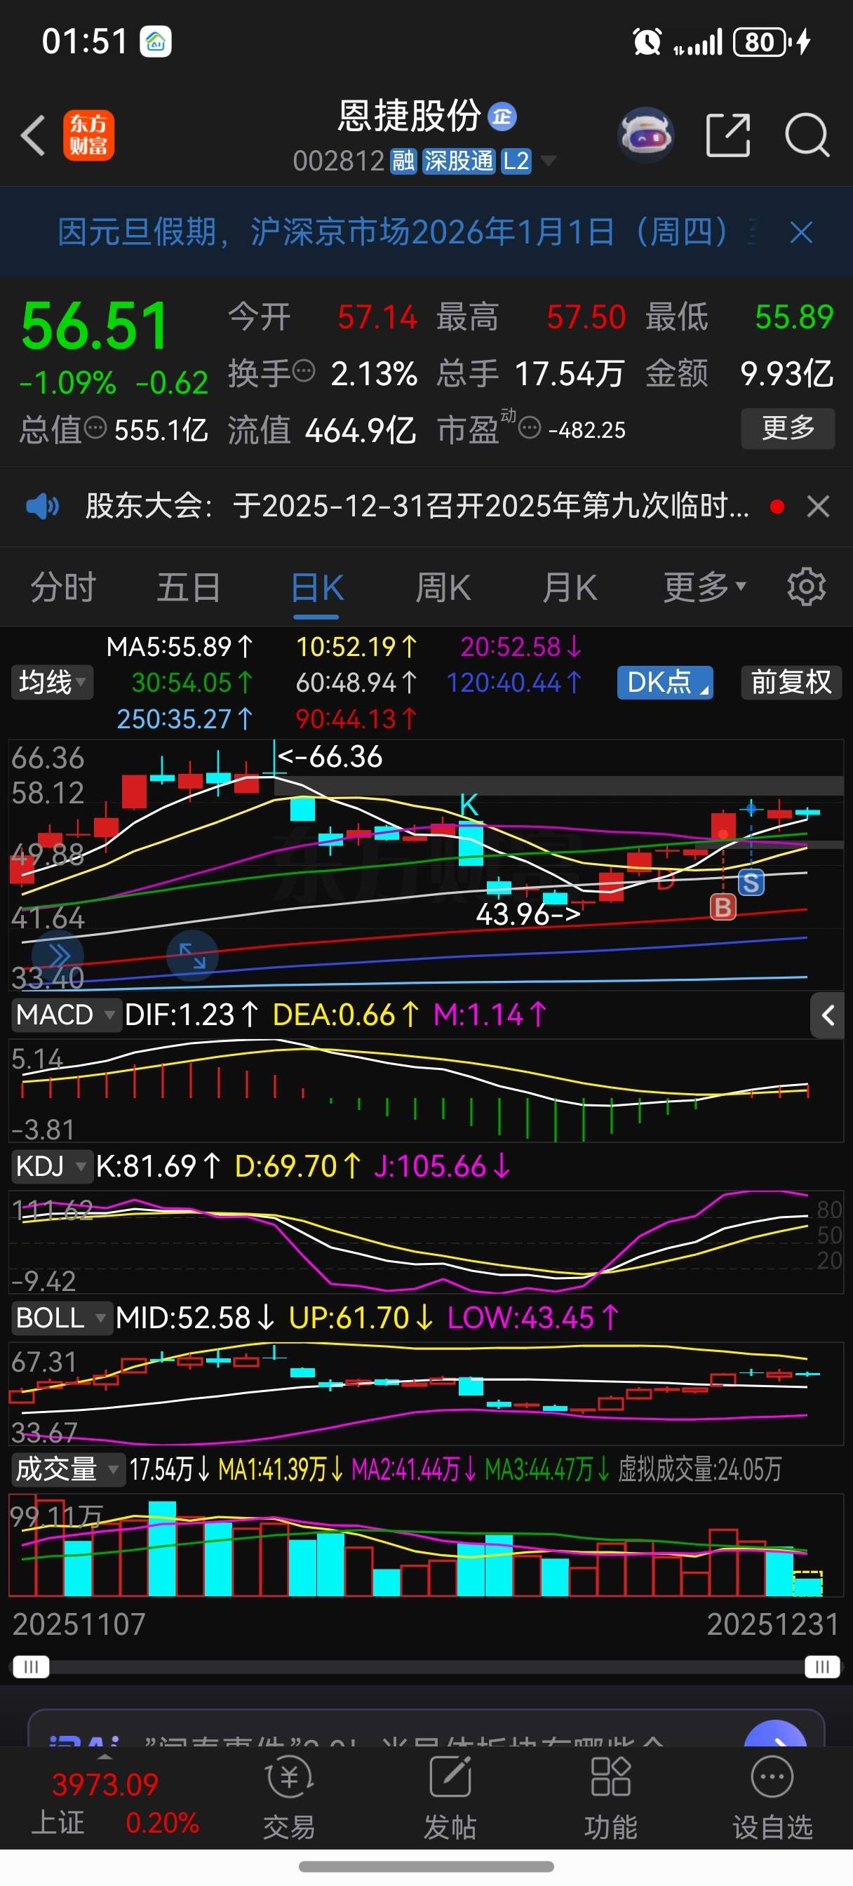Tap the blue S sell marker
The height and width of the screenshot is (1886, 853).
pyautogui.click(x=751, y=882)
